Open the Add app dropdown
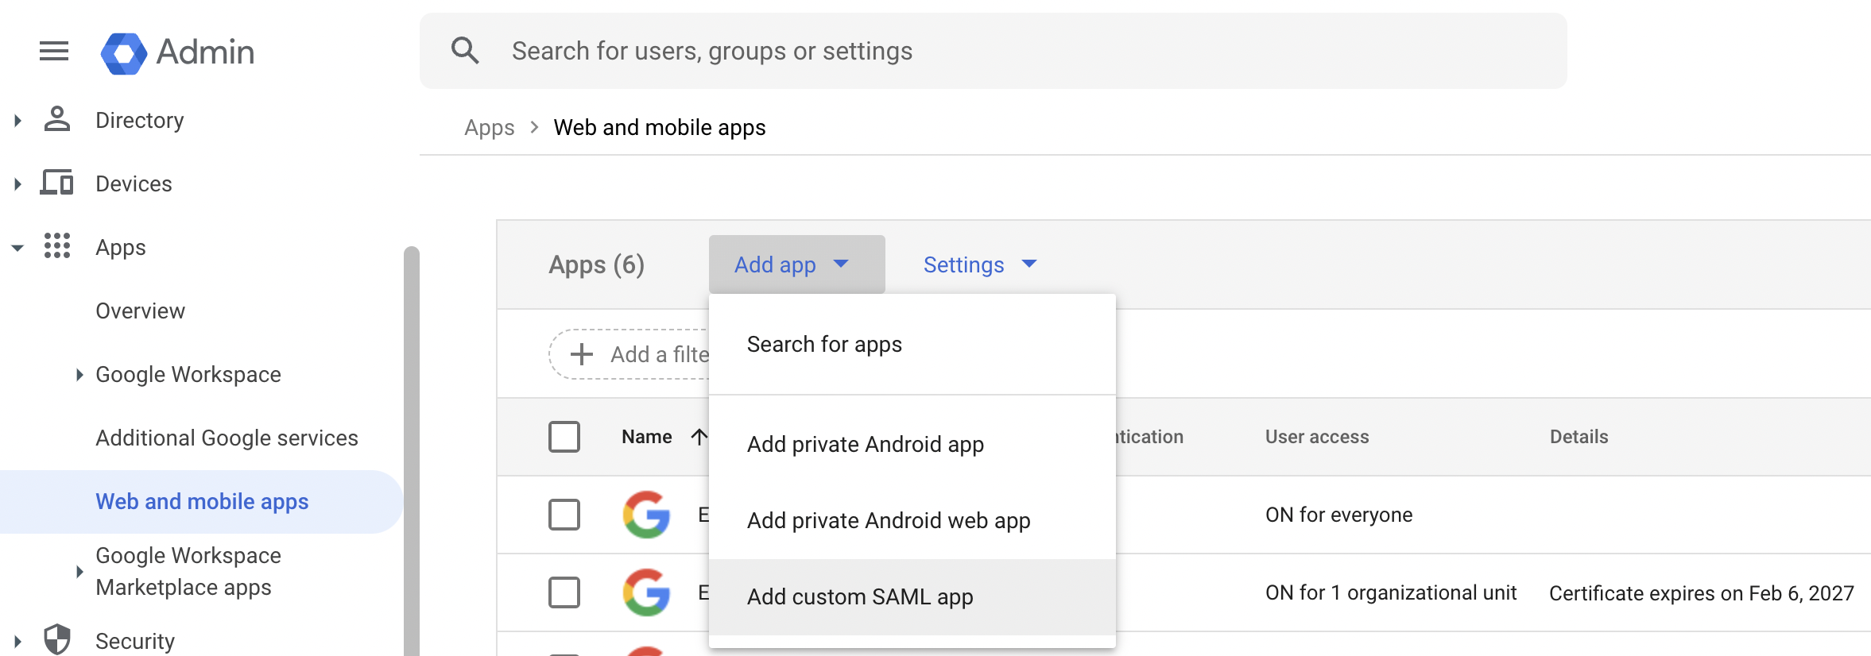Screen dimensions: 1871x656 (797, 264)
